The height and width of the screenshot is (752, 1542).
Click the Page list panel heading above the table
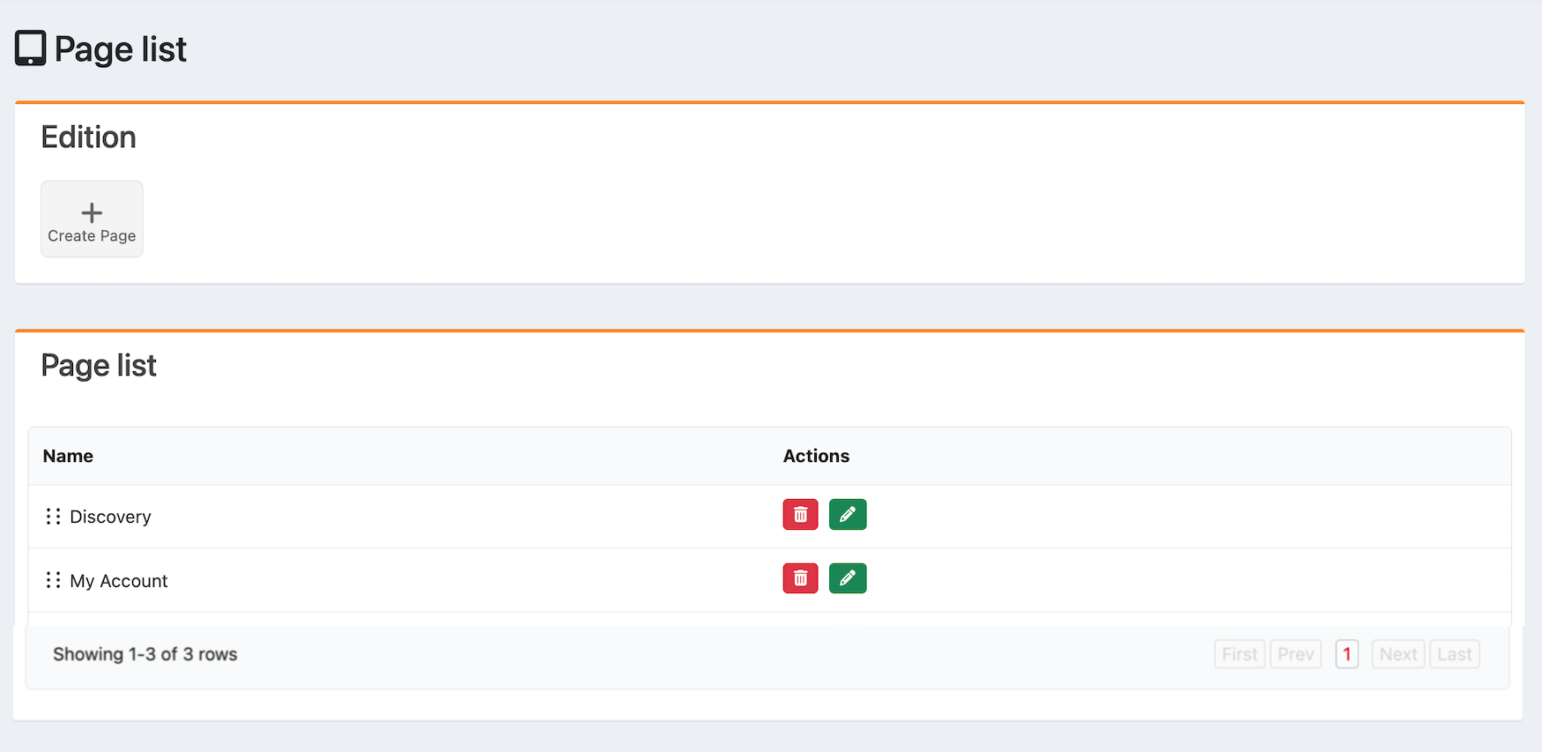[x=99, y=366]
